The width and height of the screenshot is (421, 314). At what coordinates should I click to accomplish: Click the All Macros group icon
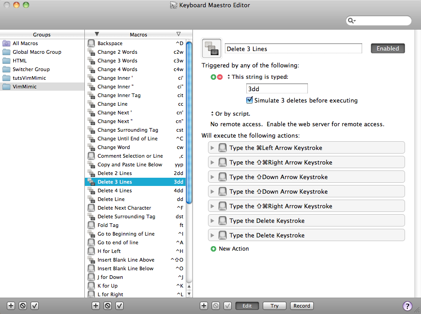coord(6,43)
